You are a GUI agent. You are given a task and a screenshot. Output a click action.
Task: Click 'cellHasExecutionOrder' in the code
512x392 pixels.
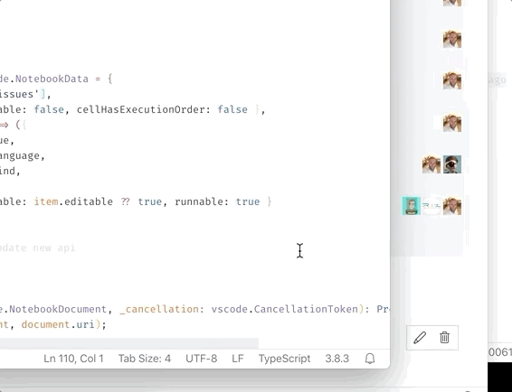pos(141,109)
